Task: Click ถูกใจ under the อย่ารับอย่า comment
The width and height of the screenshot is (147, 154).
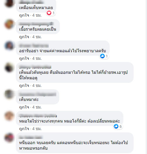Action: 24,59
